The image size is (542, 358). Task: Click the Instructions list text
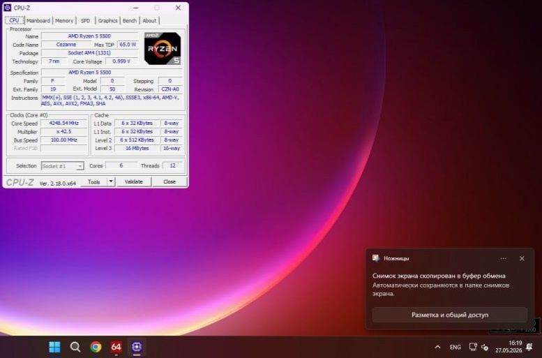112,100
